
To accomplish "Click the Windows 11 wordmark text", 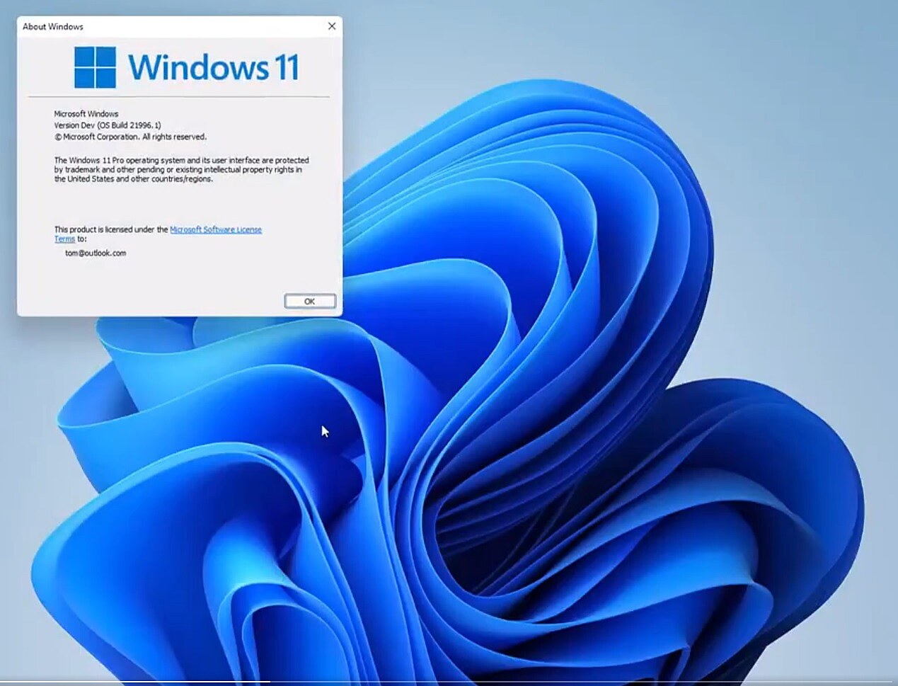I will (213, 67).
